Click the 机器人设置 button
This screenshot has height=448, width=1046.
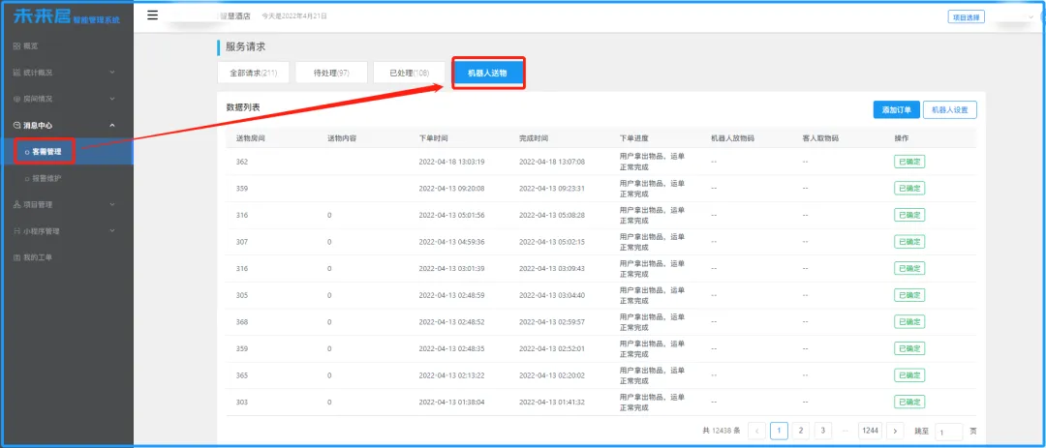950,110
